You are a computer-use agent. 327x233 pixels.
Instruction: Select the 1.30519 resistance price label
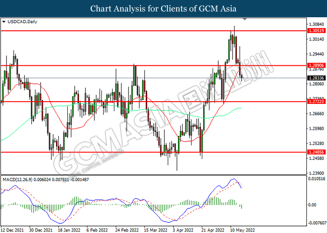pyautogui.click(x=316, y=31)
